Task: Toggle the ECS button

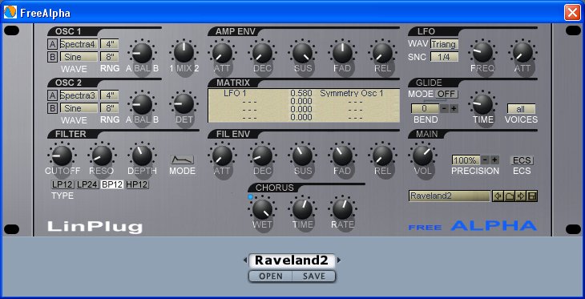Action: pos(522,160)
